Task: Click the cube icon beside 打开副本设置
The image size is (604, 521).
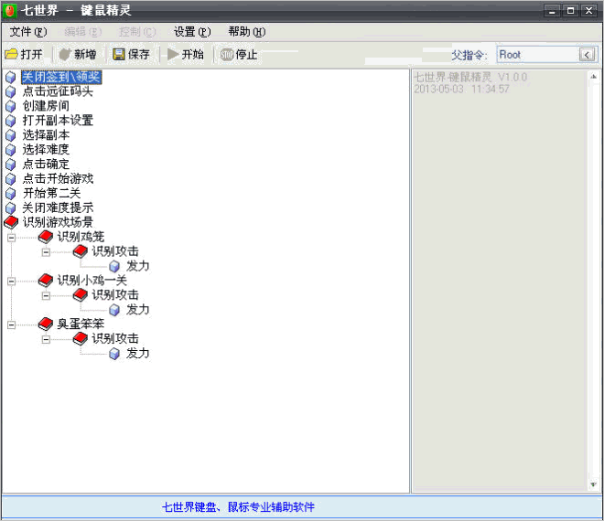Action: click(11, 121)
